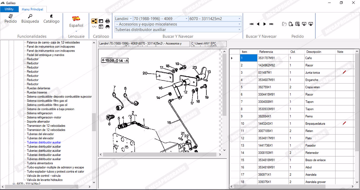
Task: Open the Catálogo functionality
Action: tap(51, 19)
